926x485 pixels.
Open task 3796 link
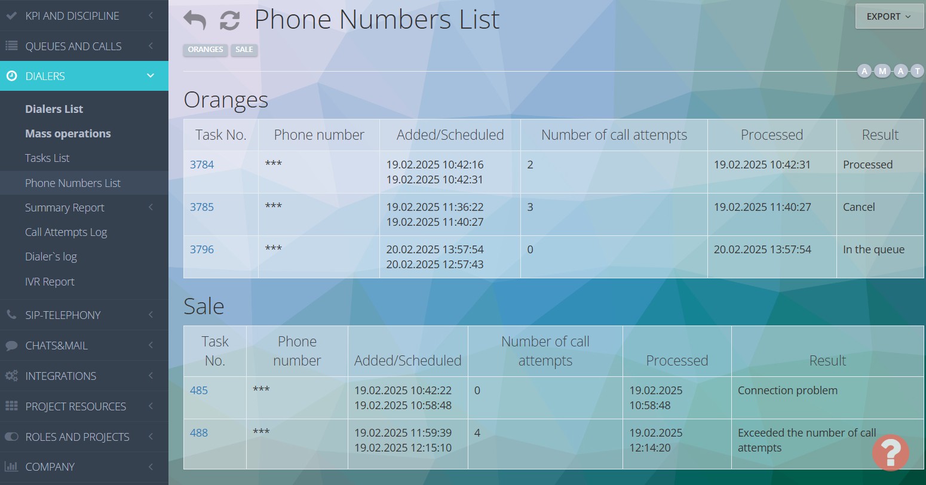(202, 250)
